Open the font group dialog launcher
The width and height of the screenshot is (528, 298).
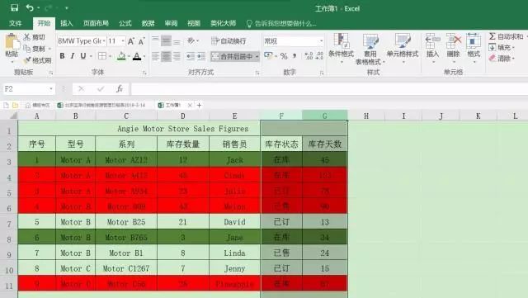pyautogui.click(x=144, y=73)
